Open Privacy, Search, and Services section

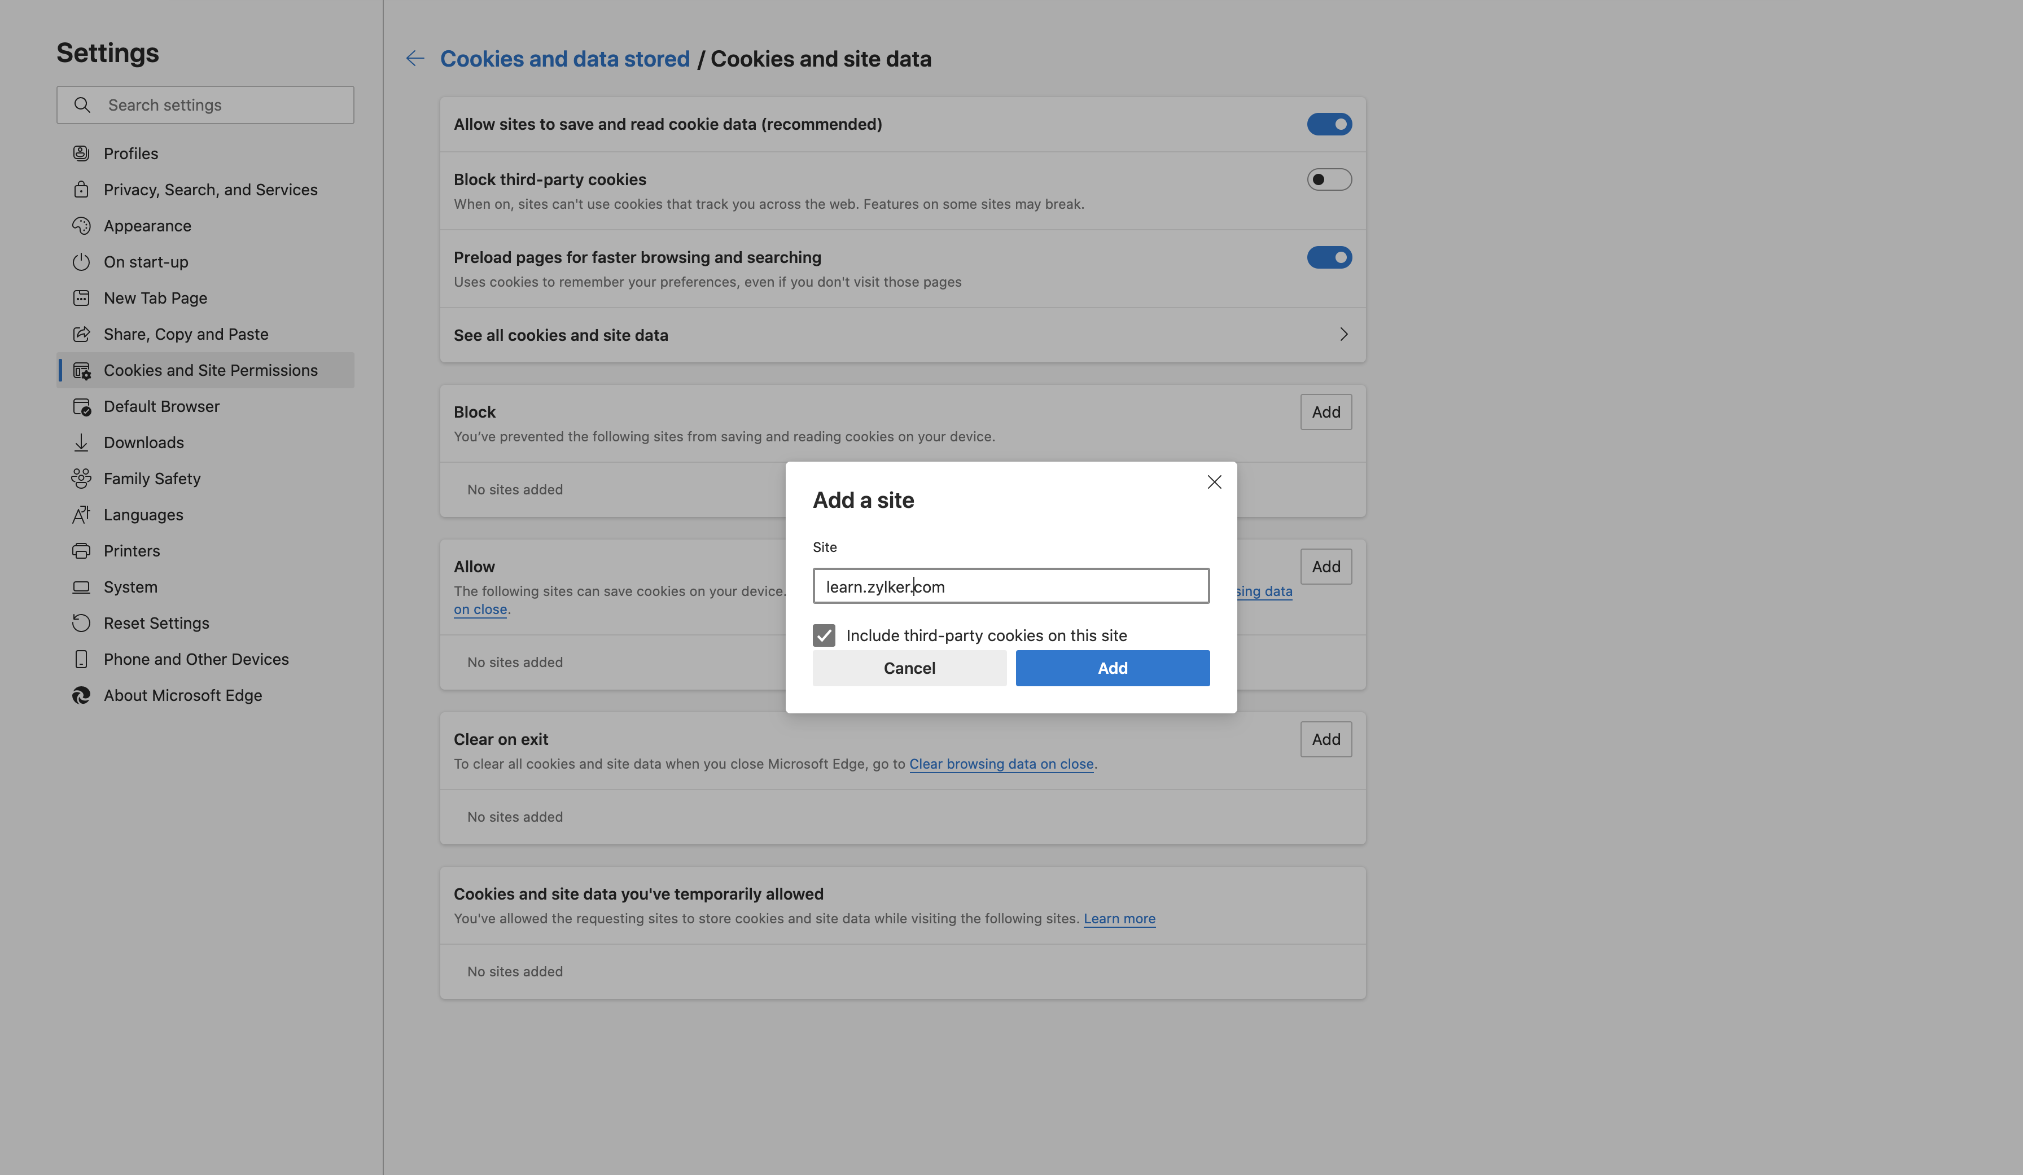pos(211,190)
